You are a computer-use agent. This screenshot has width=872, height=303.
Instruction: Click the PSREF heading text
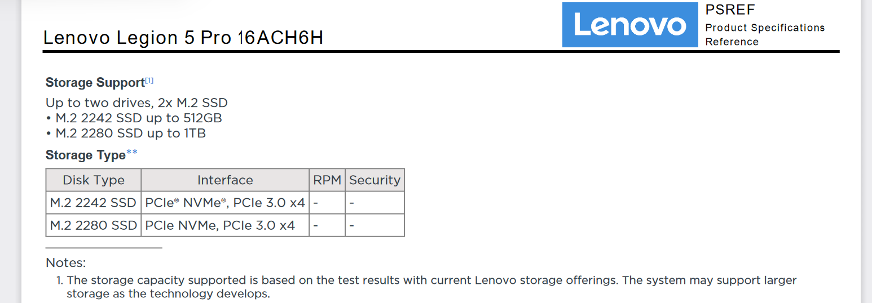click(x=730, y=10)
